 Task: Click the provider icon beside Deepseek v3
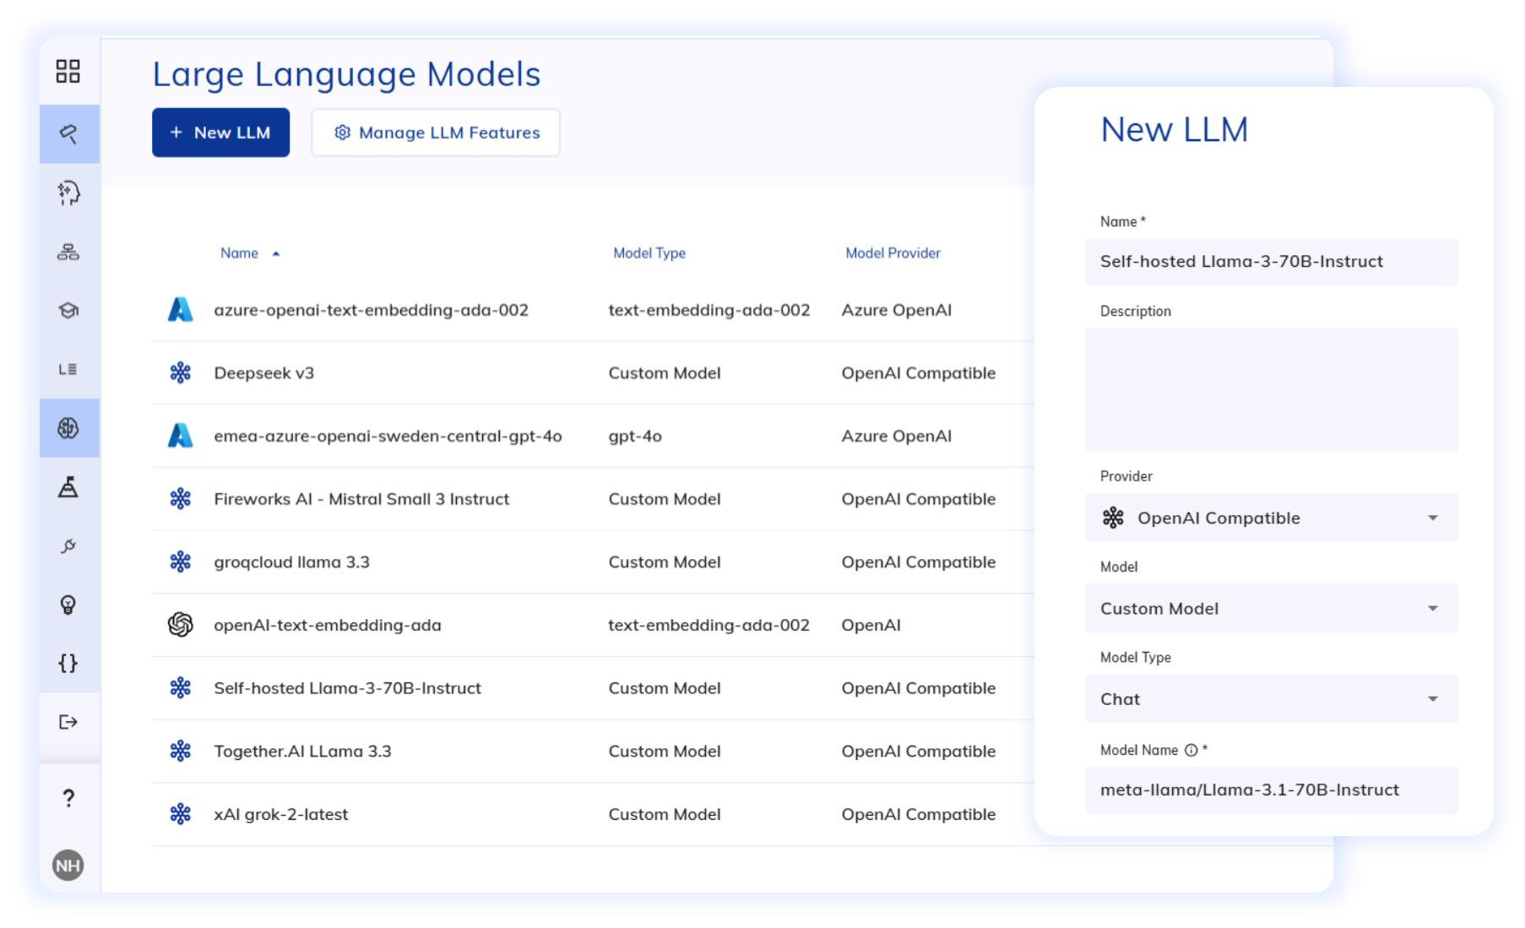click(x=181, y=372)
